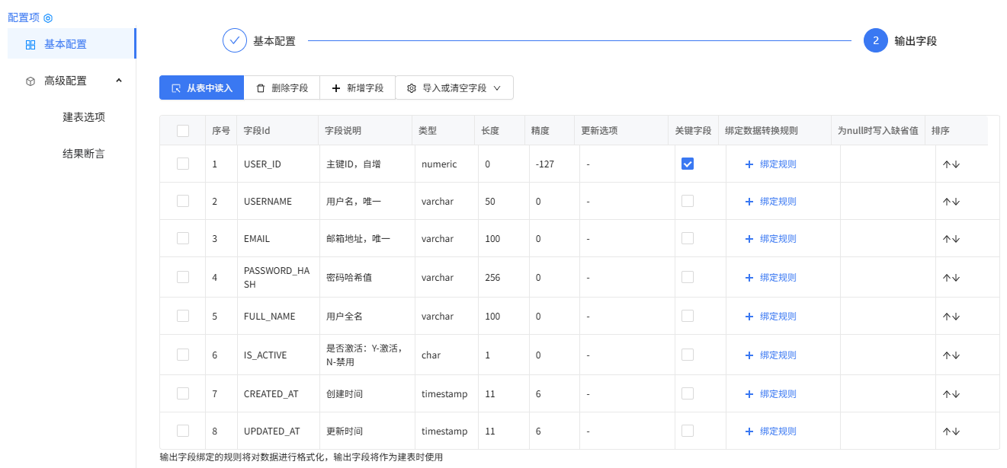Click the gear icon on 导入或清空字段 button
This screenshot has width=1007, height=468.
point(412,88)
